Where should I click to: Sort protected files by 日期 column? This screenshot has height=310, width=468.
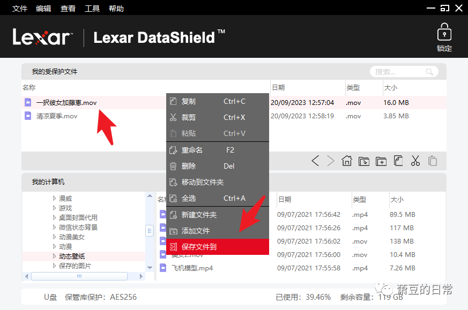[278, 88]
